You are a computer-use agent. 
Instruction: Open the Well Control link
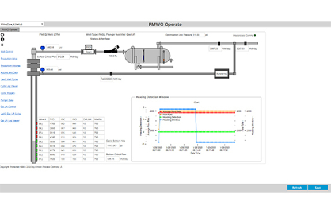click(7, 52)
